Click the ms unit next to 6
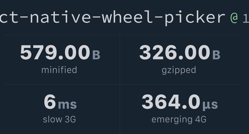This screenshot has width=249, height=134. coord(68,105)
